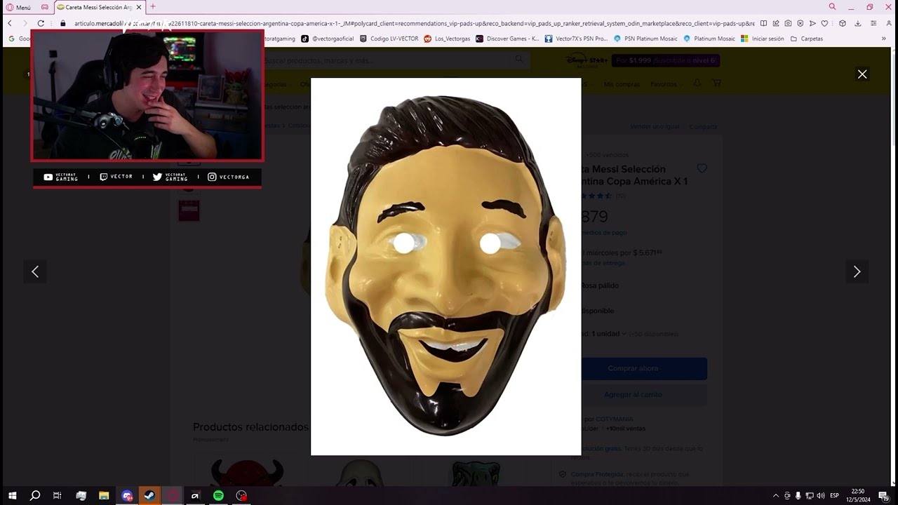Image resolution: width=898 pixels, height=505 pixels.
Task: Open Windows taskbar search
Action: 35,496
